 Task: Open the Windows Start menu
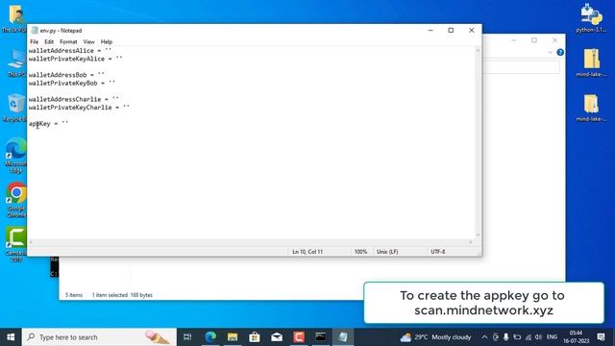pyautogui.click(x=11, y=337)
